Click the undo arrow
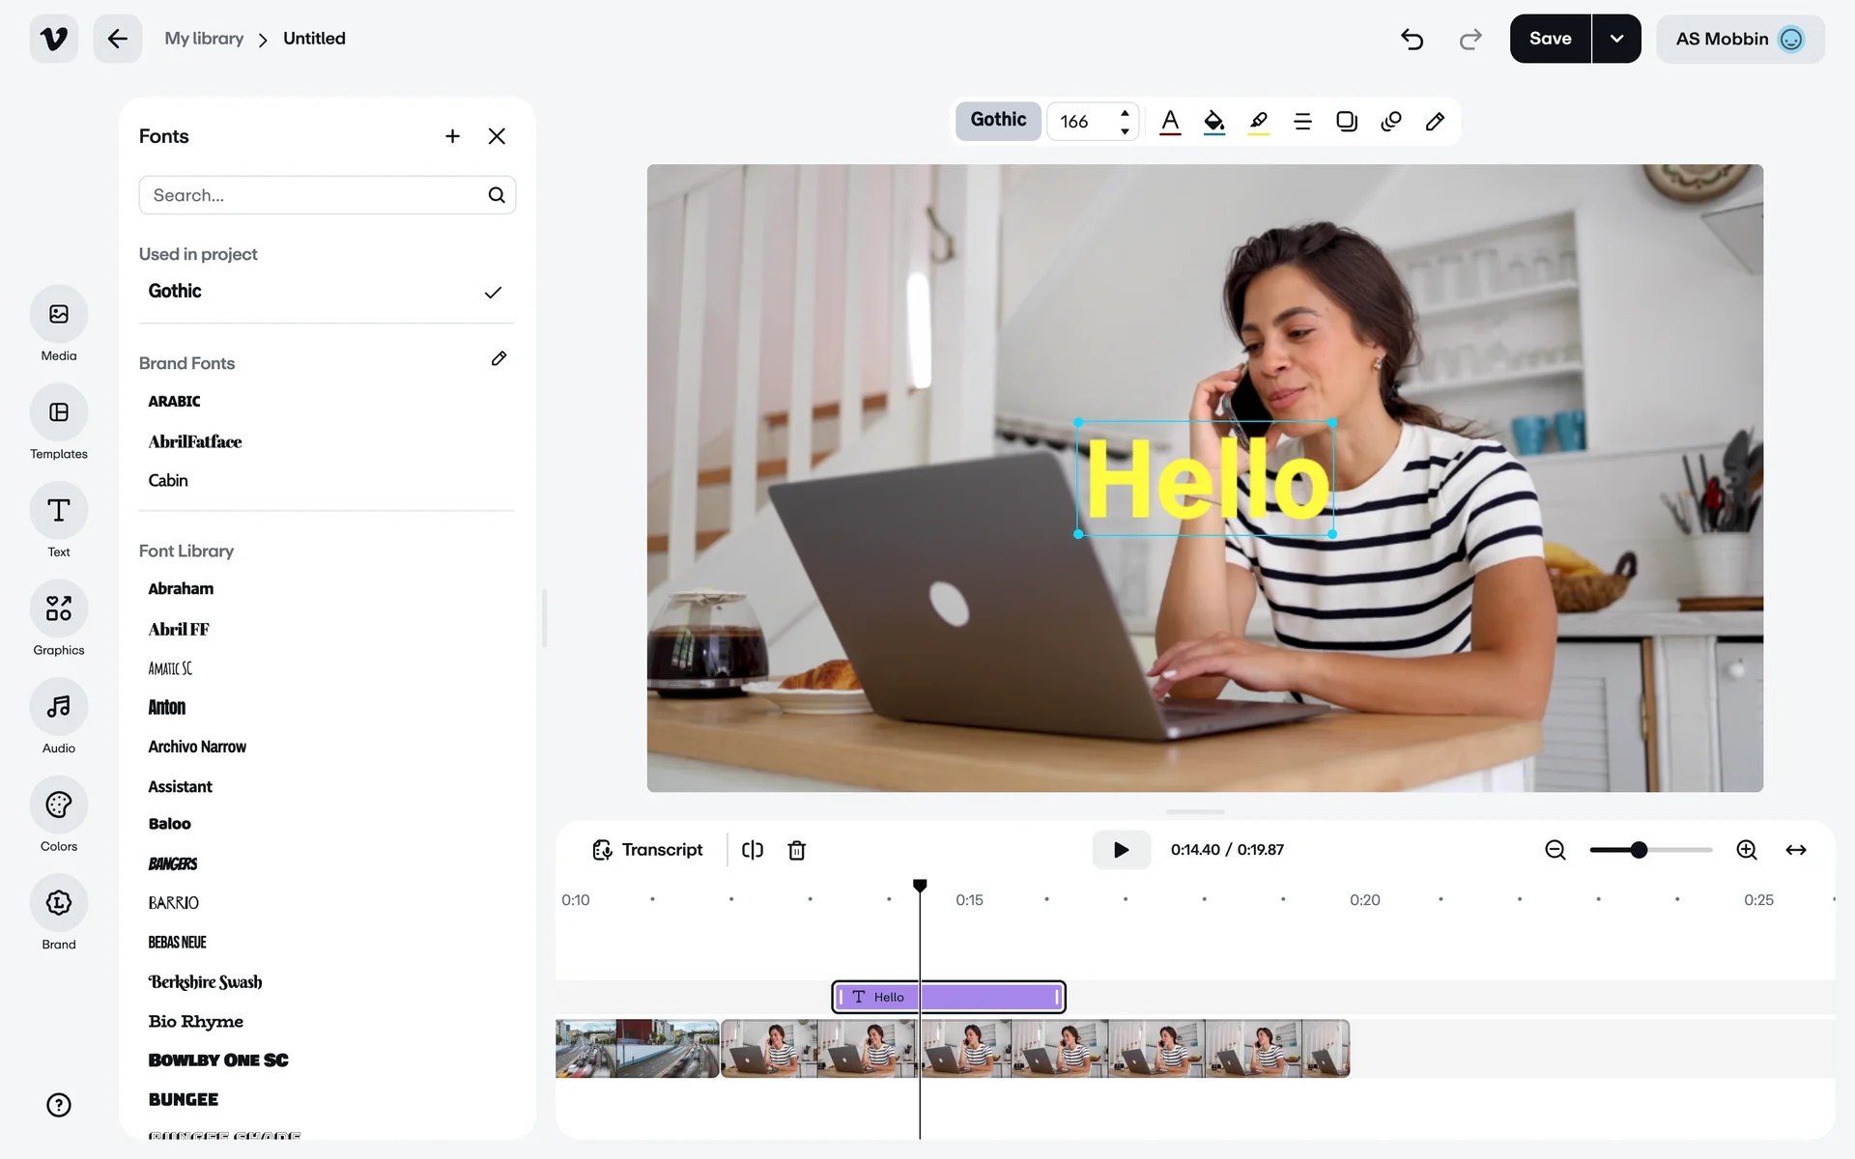 pyautogui.click(x=1412, y=39)
